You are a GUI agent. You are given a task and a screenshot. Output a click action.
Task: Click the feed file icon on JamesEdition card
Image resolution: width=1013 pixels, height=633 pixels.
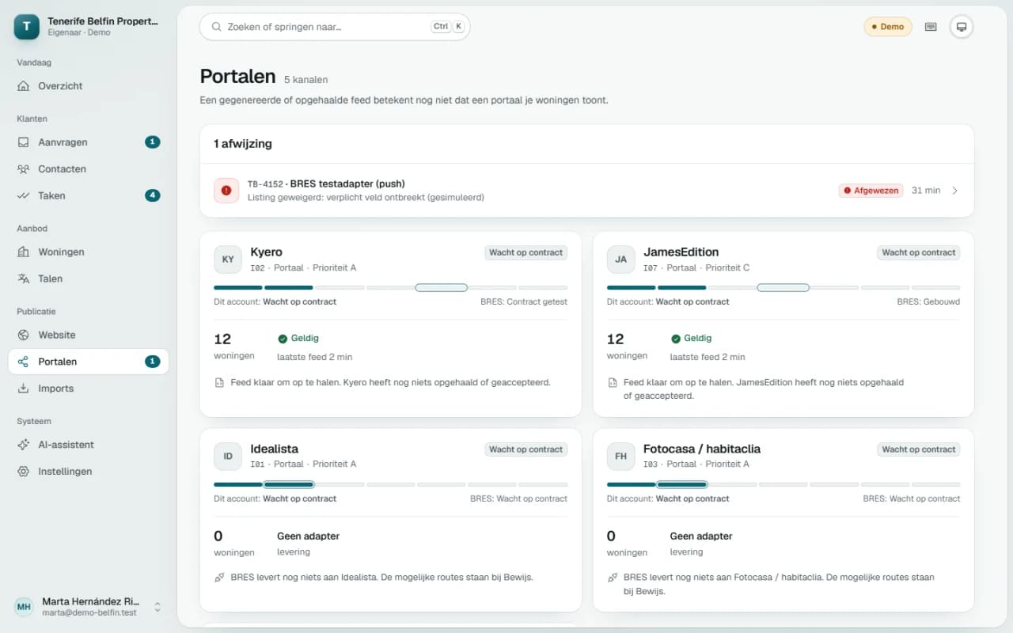click(x=613, y=382)
